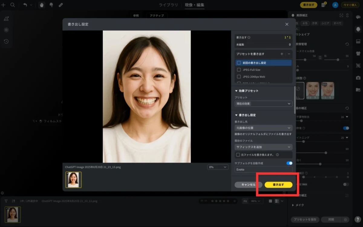This screenshot has height=227, width=363.
Task: Remove preset with the minus icon in dialog
Action: (289, 54)
